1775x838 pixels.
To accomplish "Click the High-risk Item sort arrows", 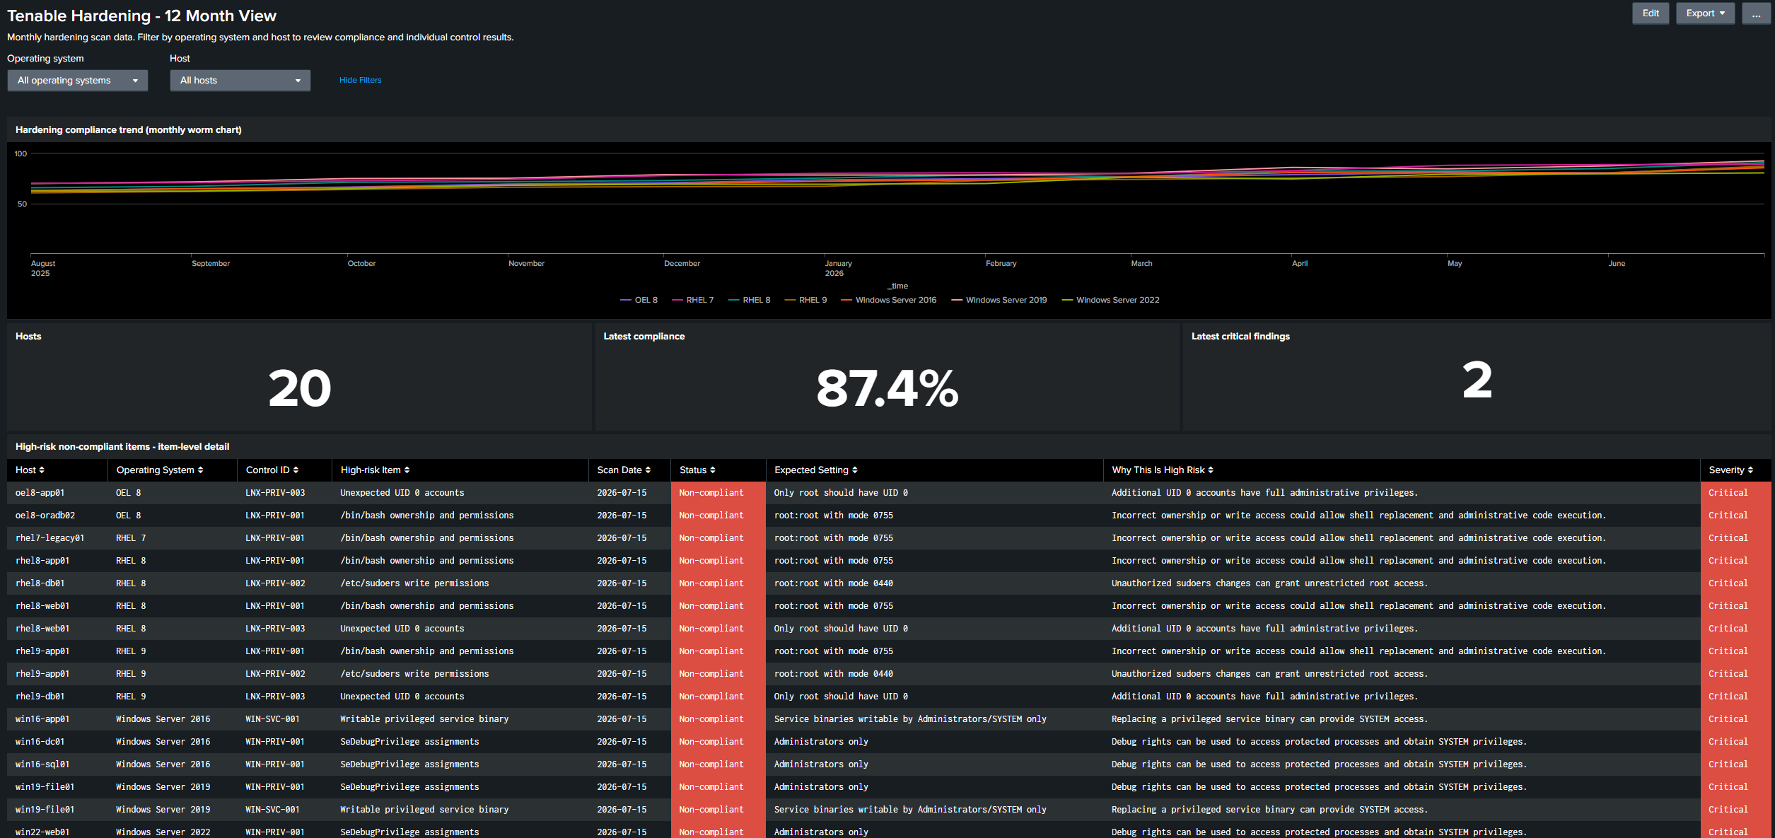I will [x=407, y=470].
